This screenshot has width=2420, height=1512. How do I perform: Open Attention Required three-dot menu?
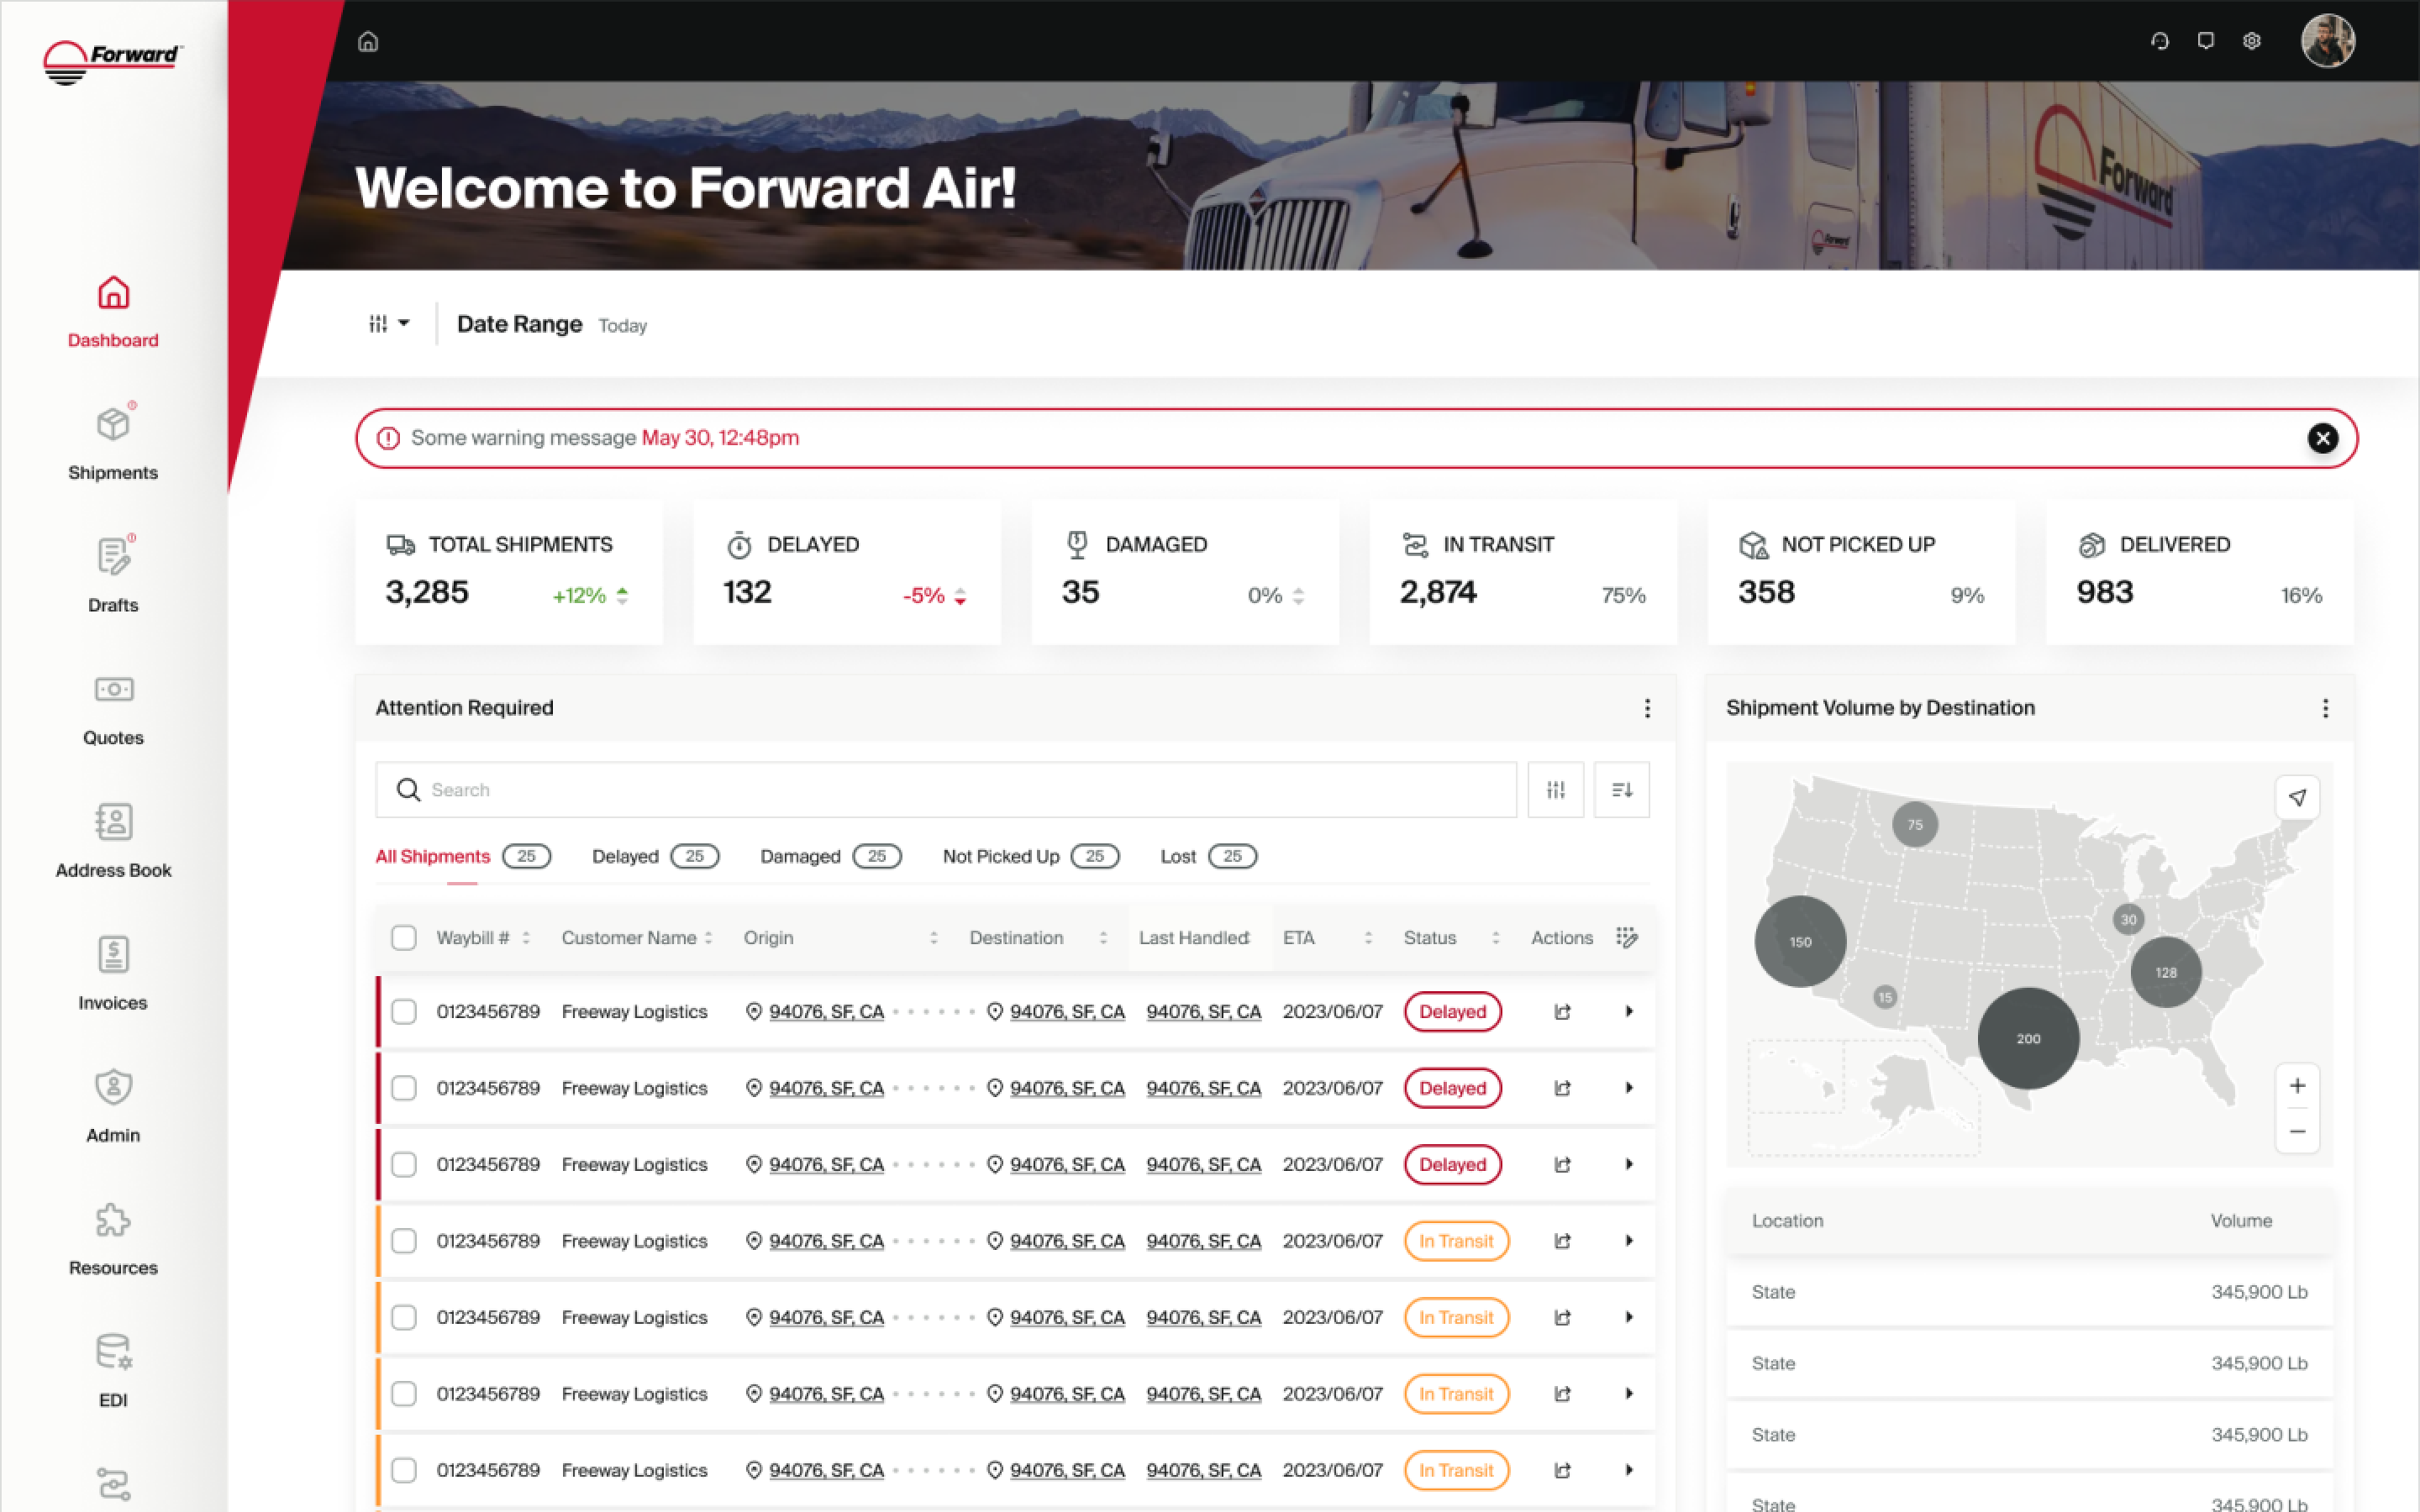(x=1647, y=708)
